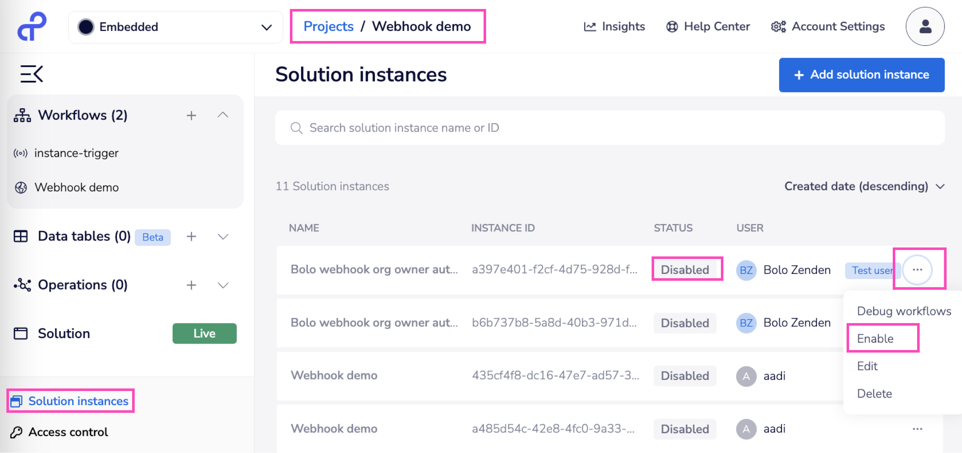Add a new workflow via plus icon
Viewport: 962px width, 453px height.
(x=192, y=115)
